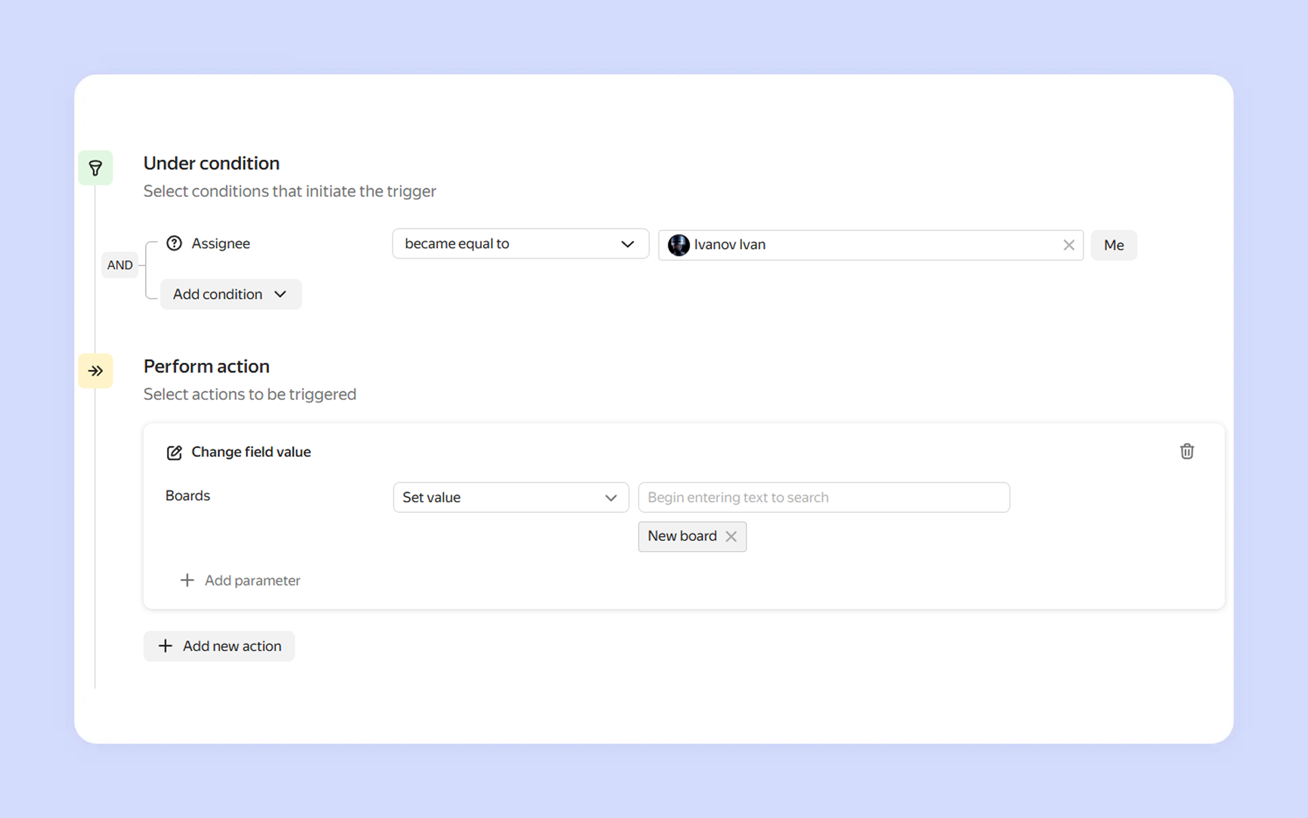Click the Add parameter link
Viewport: 1308px width, 818px height.
(x=252, y=581)
